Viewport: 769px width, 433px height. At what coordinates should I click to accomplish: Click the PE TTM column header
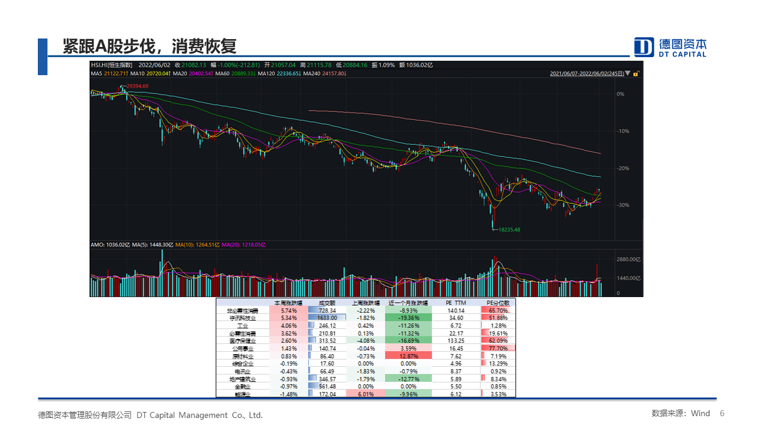click(456, 303)
